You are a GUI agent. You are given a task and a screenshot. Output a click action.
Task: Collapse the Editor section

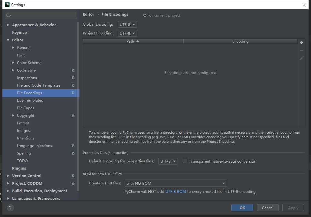[x=8, y=40]
